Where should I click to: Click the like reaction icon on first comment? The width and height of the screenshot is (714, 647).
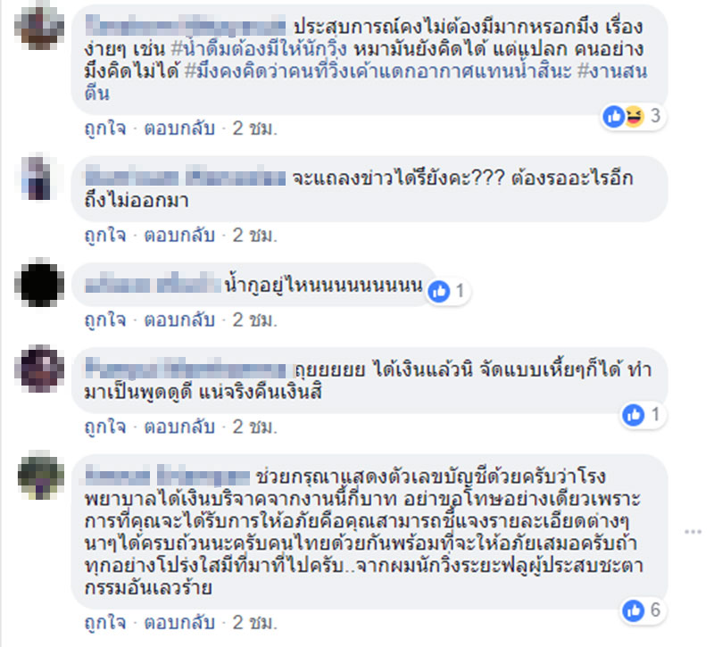point(613,117)
